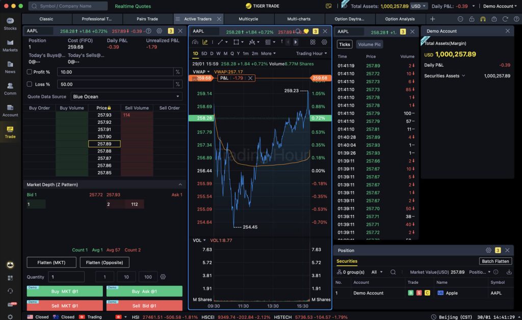Image resolution: width=522 pixels, height=320 pixels.
Task: Open quantity preset settings gear
Action: (x=163, y=277)
